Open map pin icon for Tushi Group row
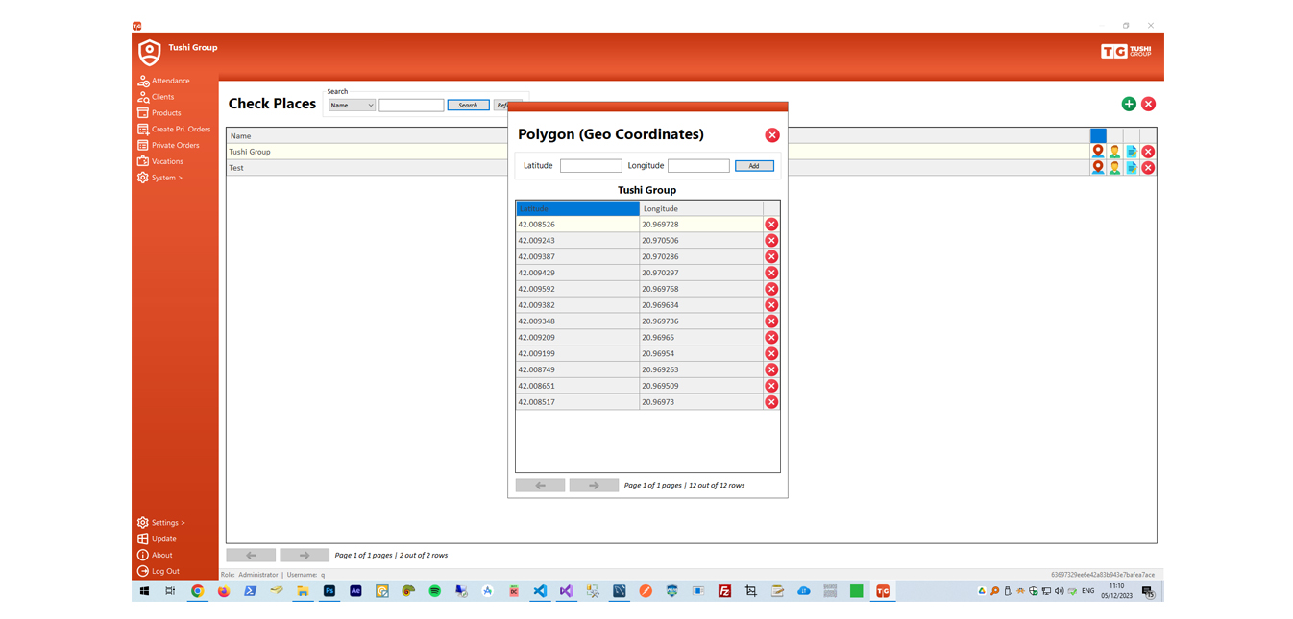The height and width of the screenshot is (619, 1293). click(x=1098, y=152)
